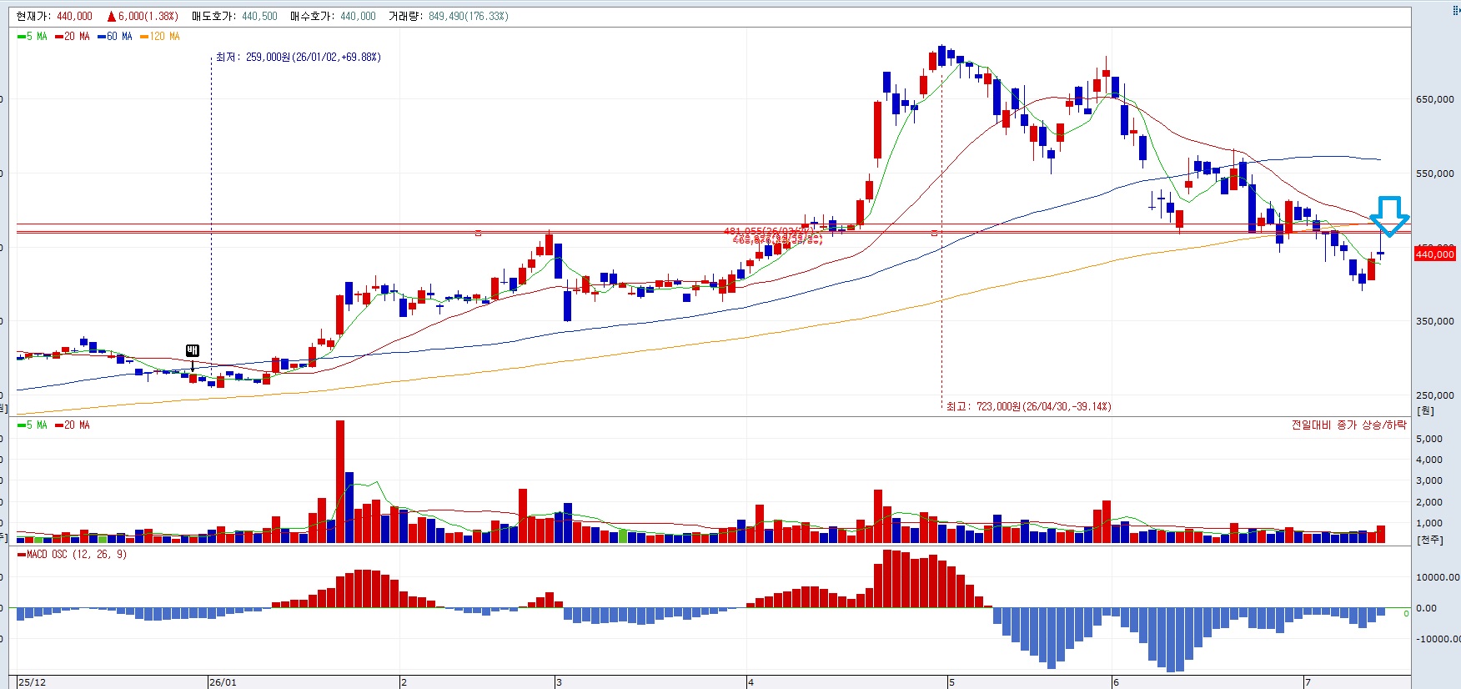Click the 최저: 259,000원 low annotation
Viewport: 1461px width, 689px height.
pyautogui.click(x=299, y=58)
